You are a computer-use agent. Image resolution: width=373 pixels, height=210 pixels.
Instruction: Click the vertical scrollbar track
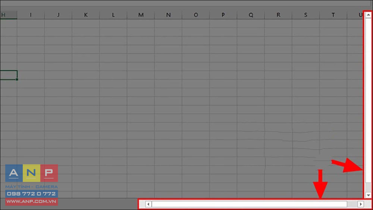[x=368, y=105]
